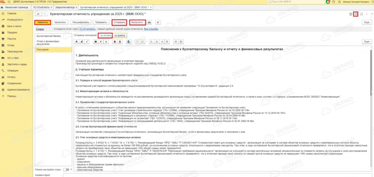Screen dimensions: 374x177
Task: Click the Отправить button
Action: [119, 22]
